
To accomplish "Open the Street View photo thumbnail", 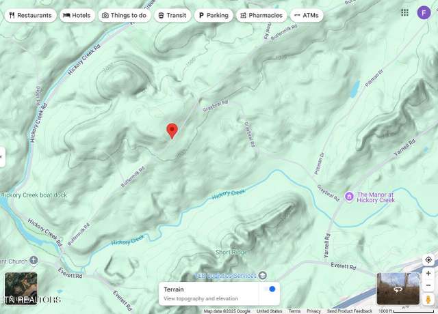I will (x=398, y=289).
